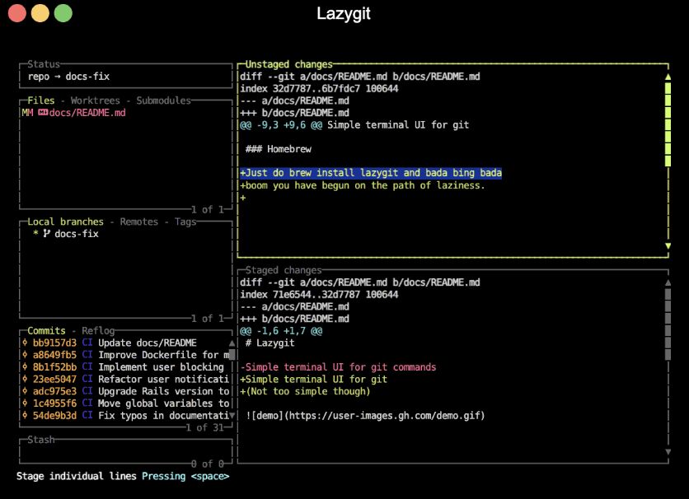Select the docs-fix branch row

click(x=125, y=234)
